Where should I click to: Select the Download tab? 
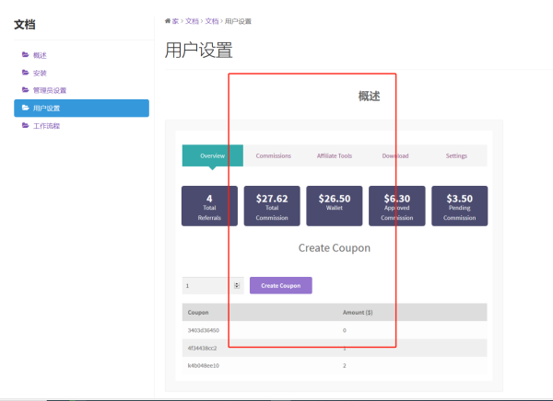point(395,155)
